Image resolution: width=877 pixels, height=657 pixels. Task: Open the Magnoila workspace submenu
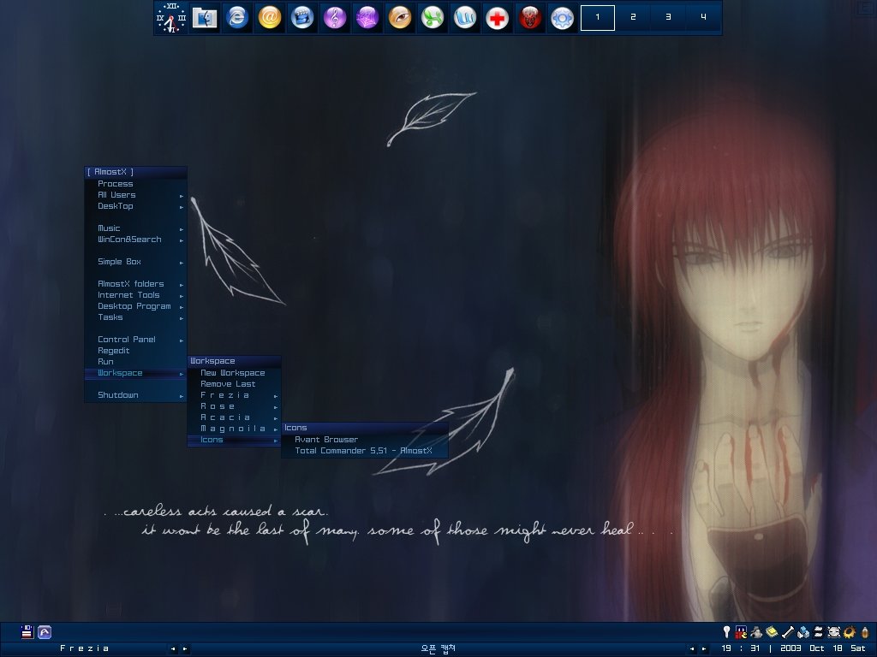pyautogui.click(x=234, y=429)
